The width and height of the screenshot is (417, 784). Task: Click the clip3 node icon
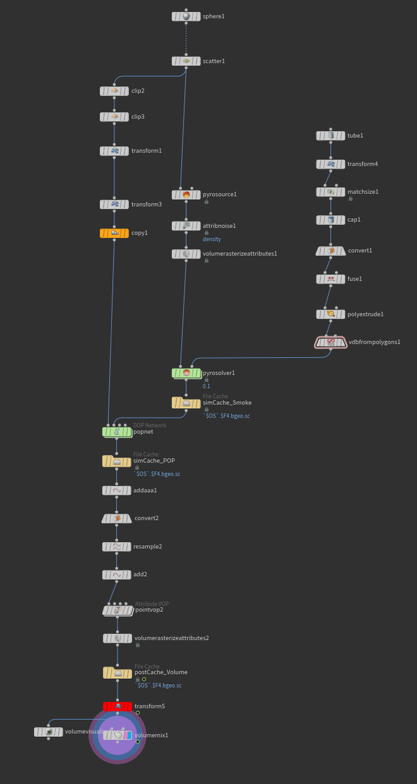[114, 117]
